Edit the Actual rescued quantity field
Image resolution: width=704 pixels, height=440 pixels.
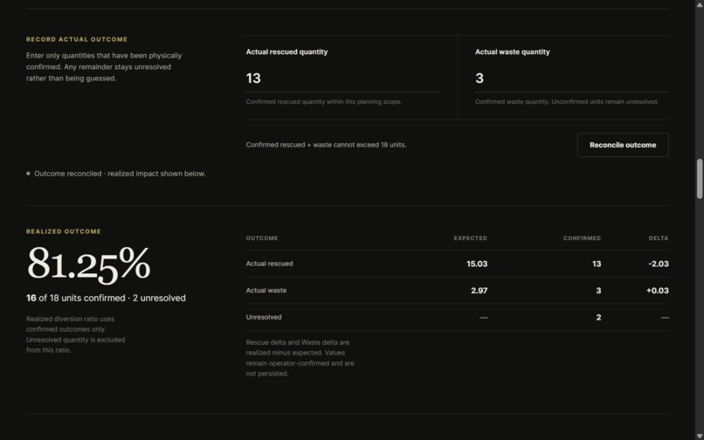[x=342, y=79]
